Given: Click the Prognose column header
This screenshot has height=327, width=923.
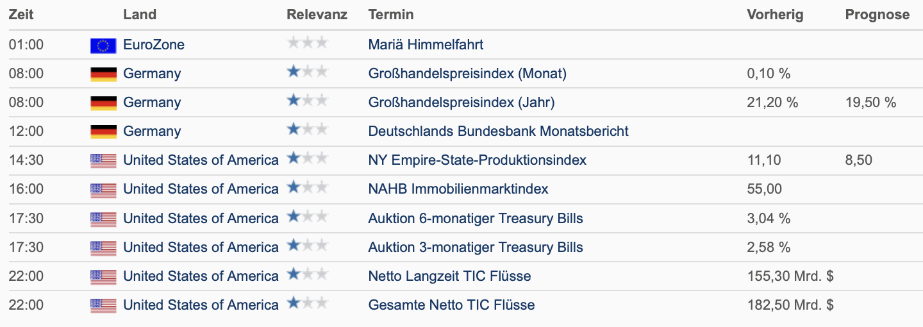Looking at the screenshot, I should point(877,15).
